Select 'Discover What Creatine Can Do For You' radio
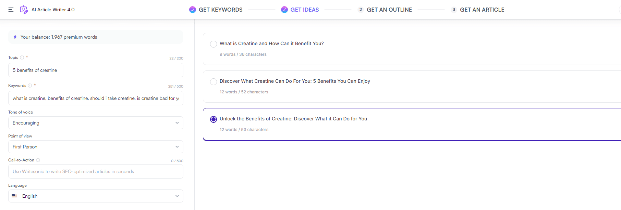This screenshot has width=621, height=210. pos(214,81)
